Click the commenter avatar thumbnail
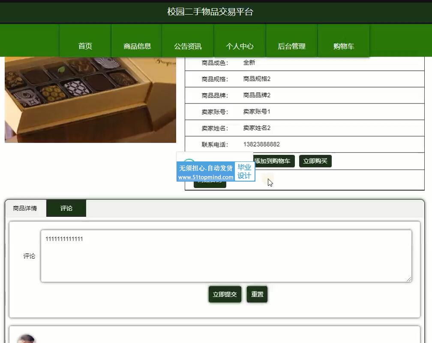This screenshot has width=432, height=343. (27, 339)
